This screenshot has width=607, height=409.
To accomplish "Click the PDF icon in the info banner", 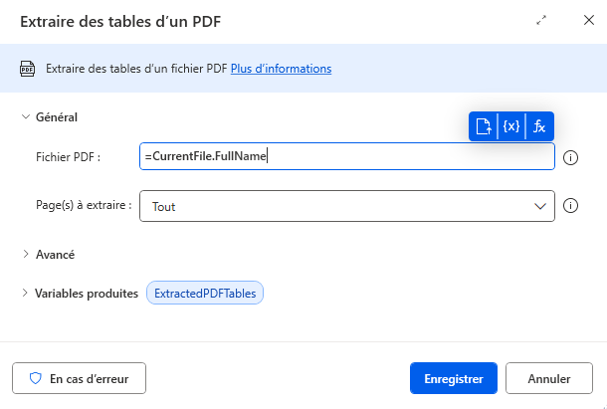I will point(28,69).
